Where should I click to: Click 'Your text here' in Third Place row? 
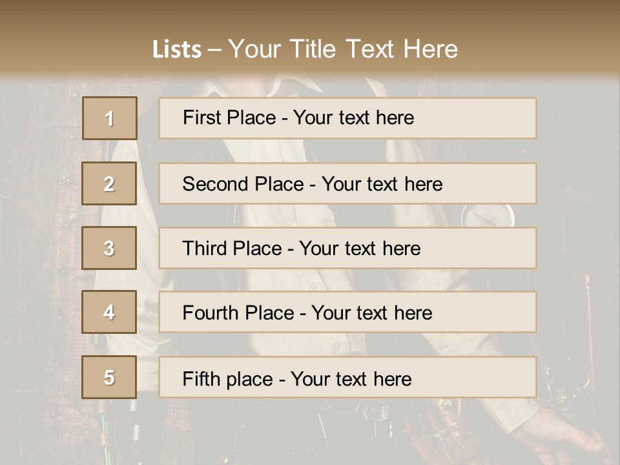point(360,249)
